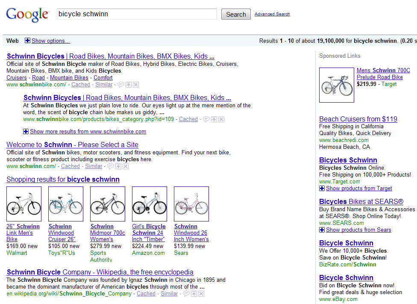Open the Cached link for the bikes_category.php result
The height and width of the screenshot is (304, 417).
(x=188, y=119)
